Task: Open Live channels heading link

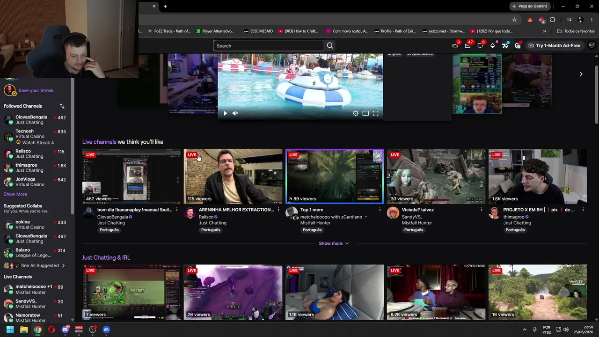Action: [99, 142]
